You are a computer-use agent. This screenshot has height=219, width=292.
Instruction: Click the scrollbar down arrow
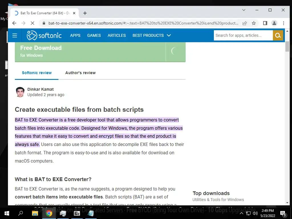click(287, 203)
